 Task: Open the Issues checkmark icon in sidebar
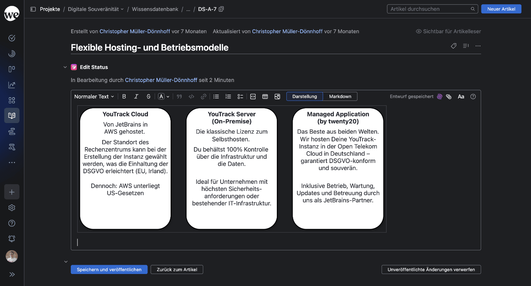(12, 38)
